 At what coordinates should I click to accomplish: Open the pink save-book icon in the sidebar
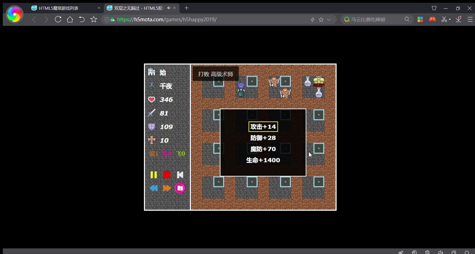(180, 188)
